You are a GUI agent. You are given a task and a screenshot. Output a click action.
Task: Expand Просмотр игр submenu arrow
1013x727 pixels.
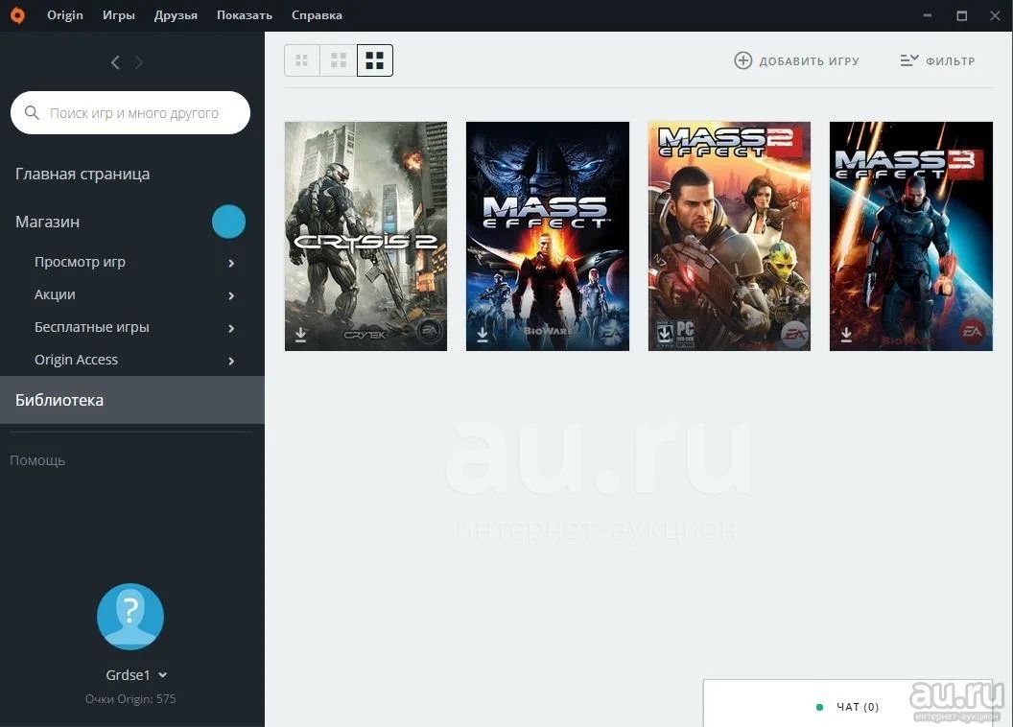coord(231,263)
